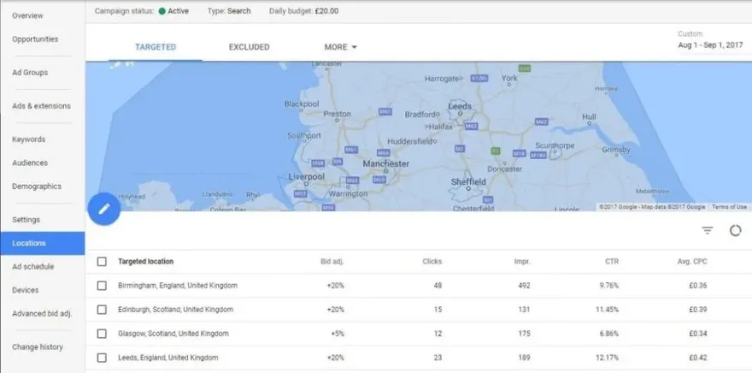This screenshot has height=373, width=752.
Task: Open Audiences in the sidebar
Action: click(30, 163)
